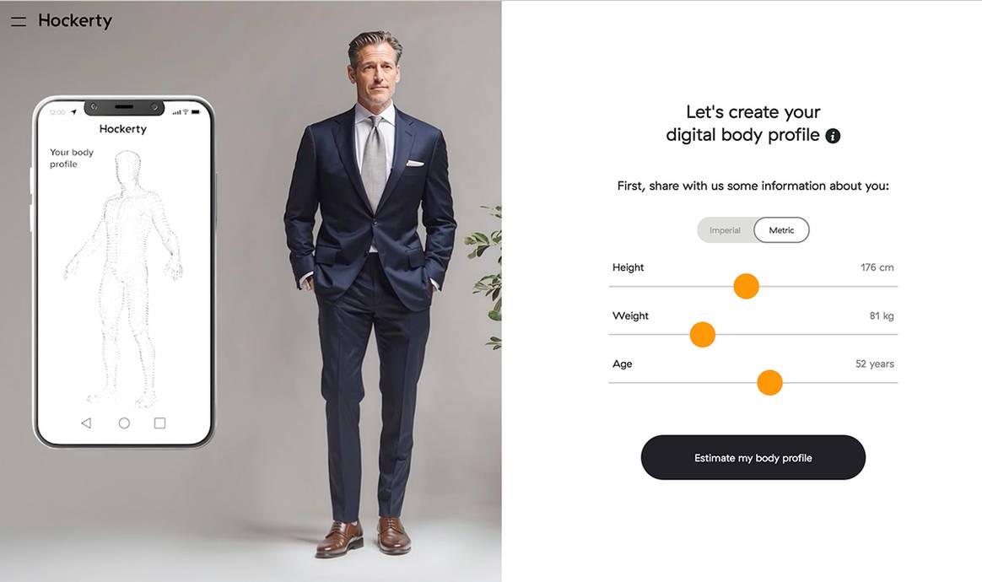The height and width of the screenshot is (582, 982).
Task: Click the phone mockup location arrow icon
Action: (x=73, y=112)
